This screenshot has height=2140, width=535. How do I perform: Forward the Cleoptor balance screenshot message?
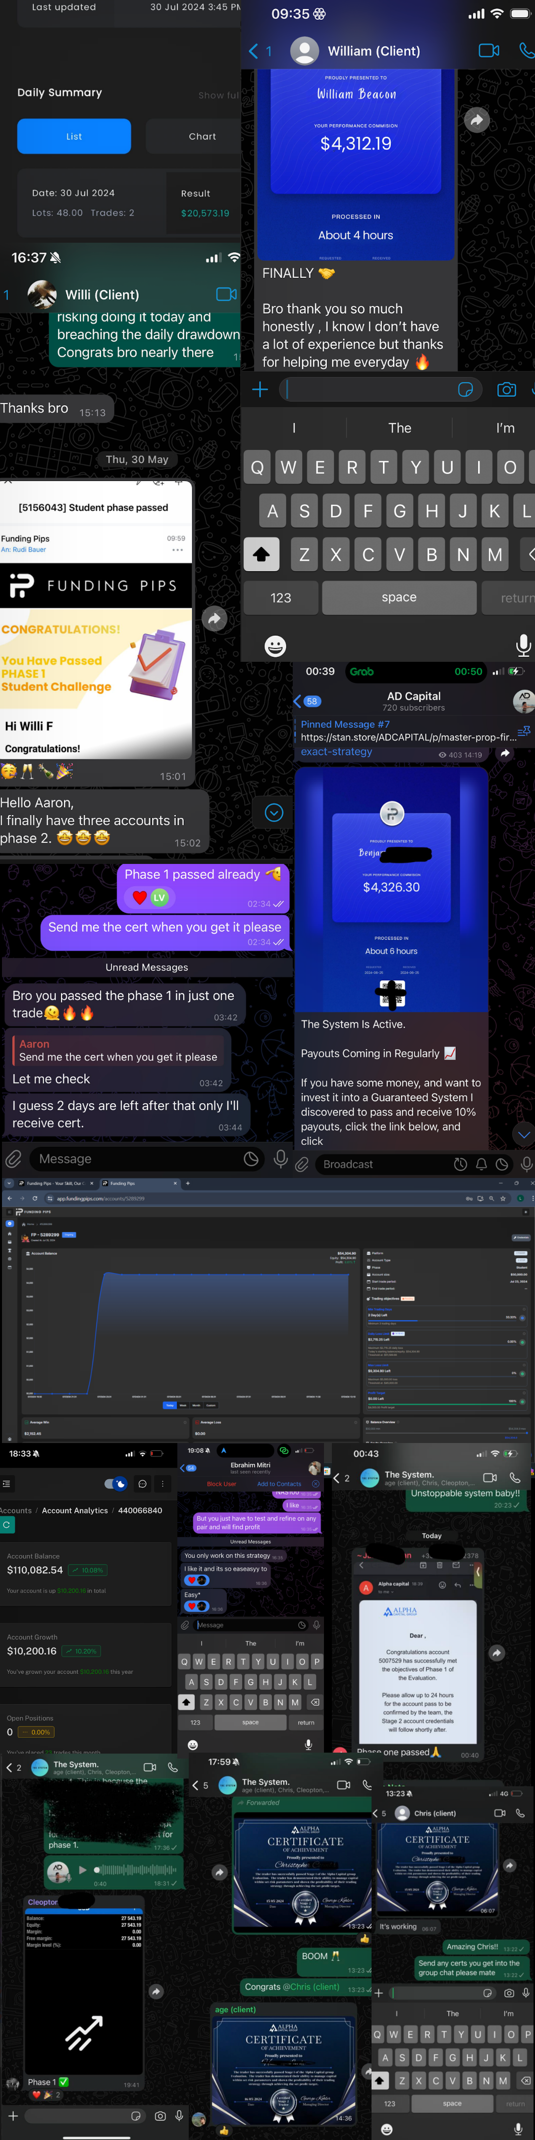156,1991
